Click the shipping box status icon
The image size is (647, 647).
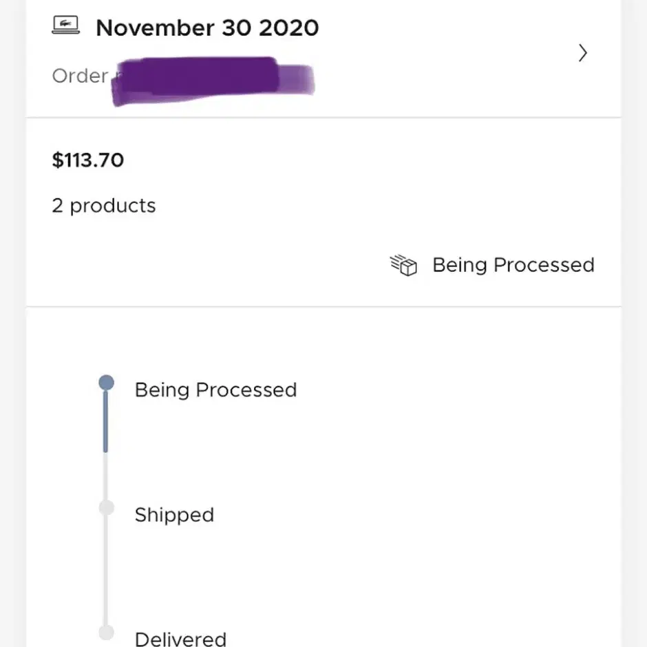coord(403,265)
